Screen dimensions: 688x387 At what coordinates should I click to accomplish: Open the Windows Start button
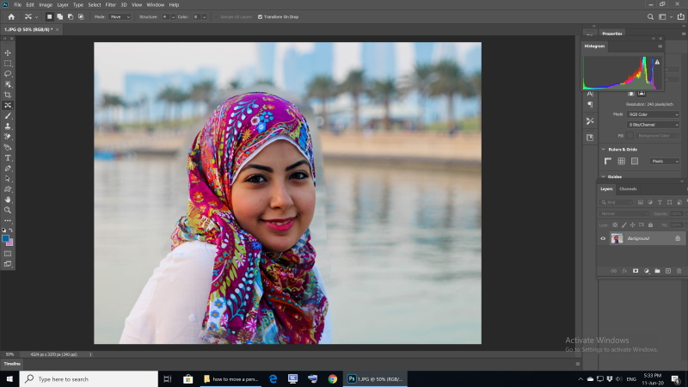(9, 379)
